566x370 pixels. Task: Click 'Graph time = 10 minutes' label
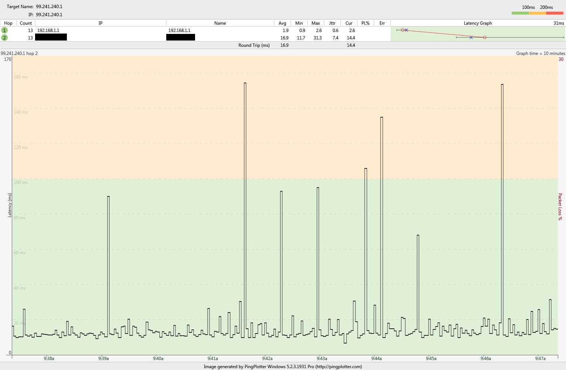[x=541, y=53]
